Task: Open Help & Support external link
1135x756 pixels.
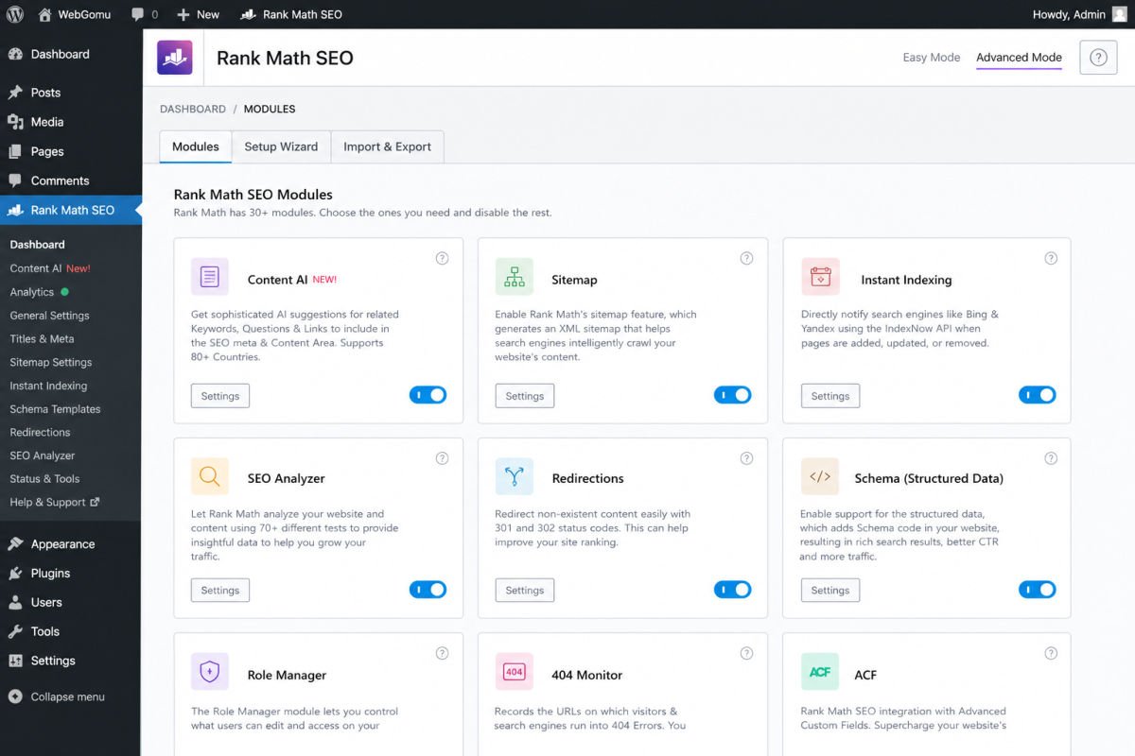Action: point(55,502)
